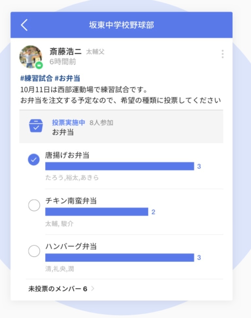Open 斎藤浩二's profile photo
Viewport: 251px width, 318px height.
point(31,57)
